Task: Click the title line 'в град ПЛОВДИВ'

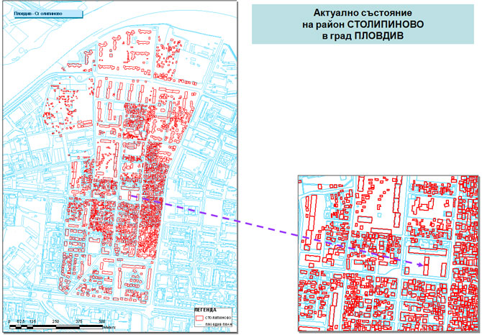Action: [363, 35]
